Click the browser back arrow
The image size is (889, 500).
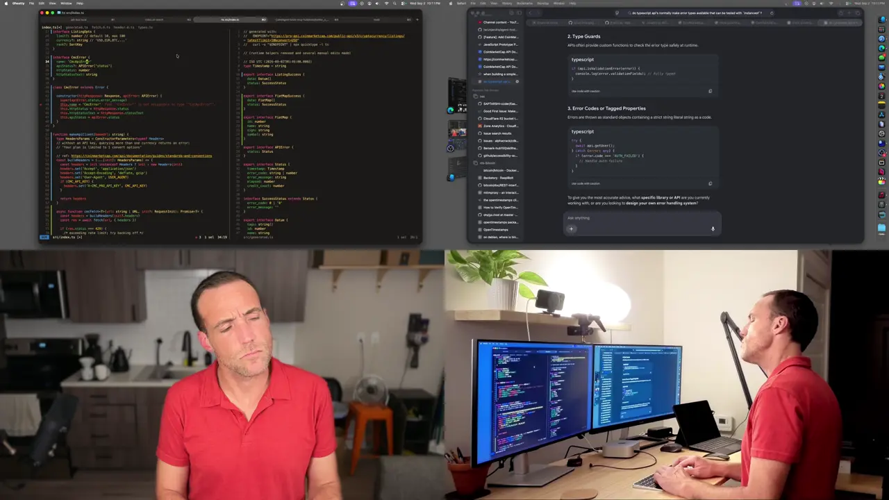(530, 12)
